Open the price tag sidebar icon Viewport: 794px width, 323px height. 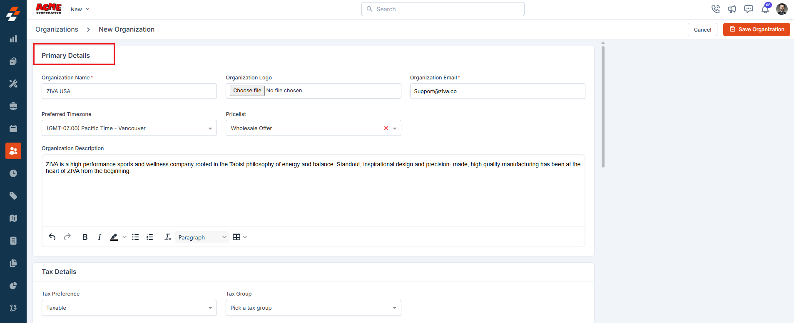[13, 196]
